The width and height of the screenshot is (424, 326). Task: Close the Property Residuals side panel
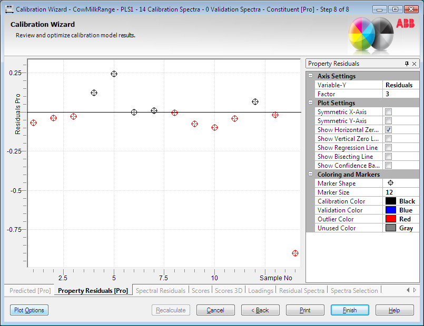(415, 64)
